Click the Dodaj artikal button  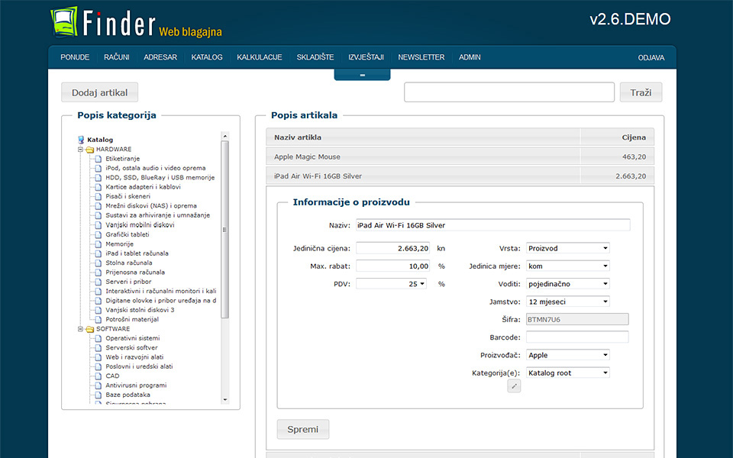click(x=99, y=92)
